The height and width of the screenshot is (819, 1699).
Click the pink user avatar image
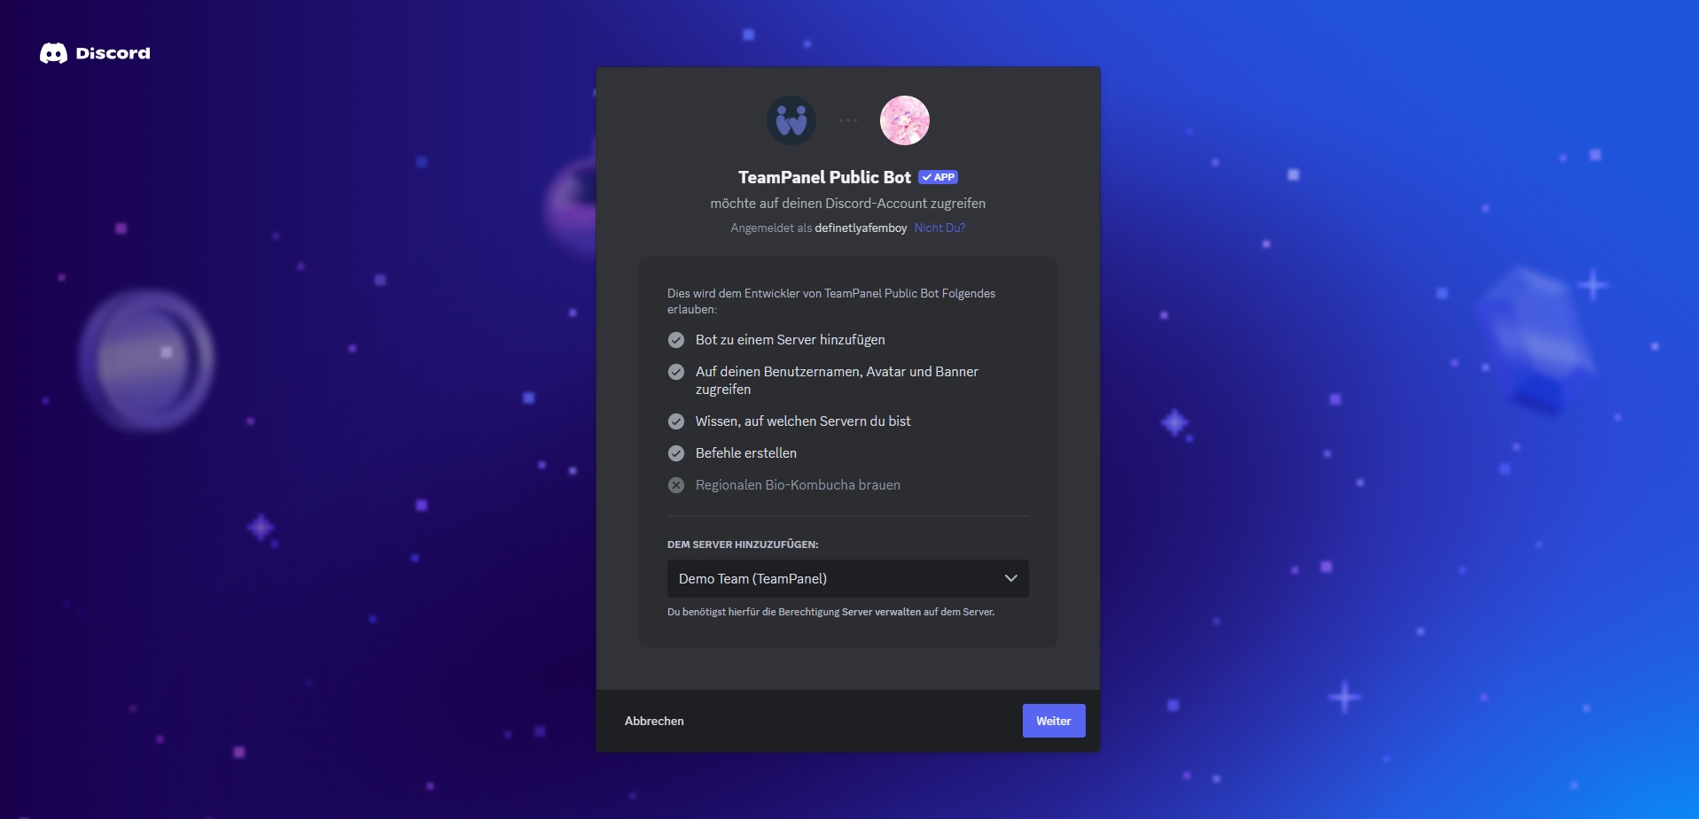coord(905,120)
